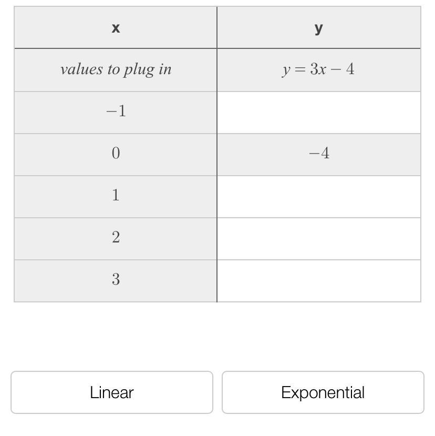Screen dimensions: 435x436
Task: Click the answer field in the last table row
Action: 319,280
